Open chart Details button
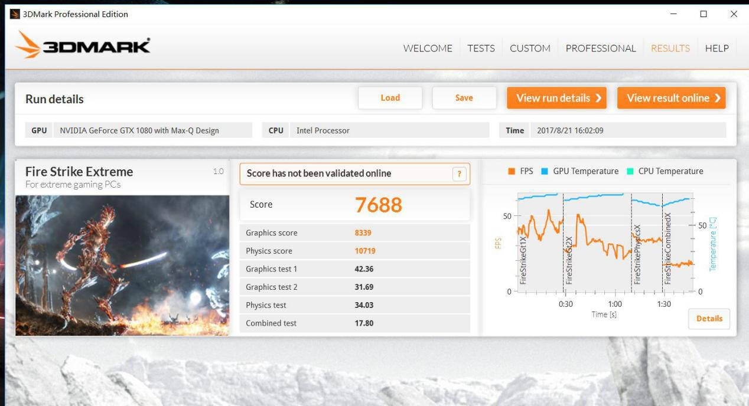Screen dimensions: 749x406 coord(709,319)
